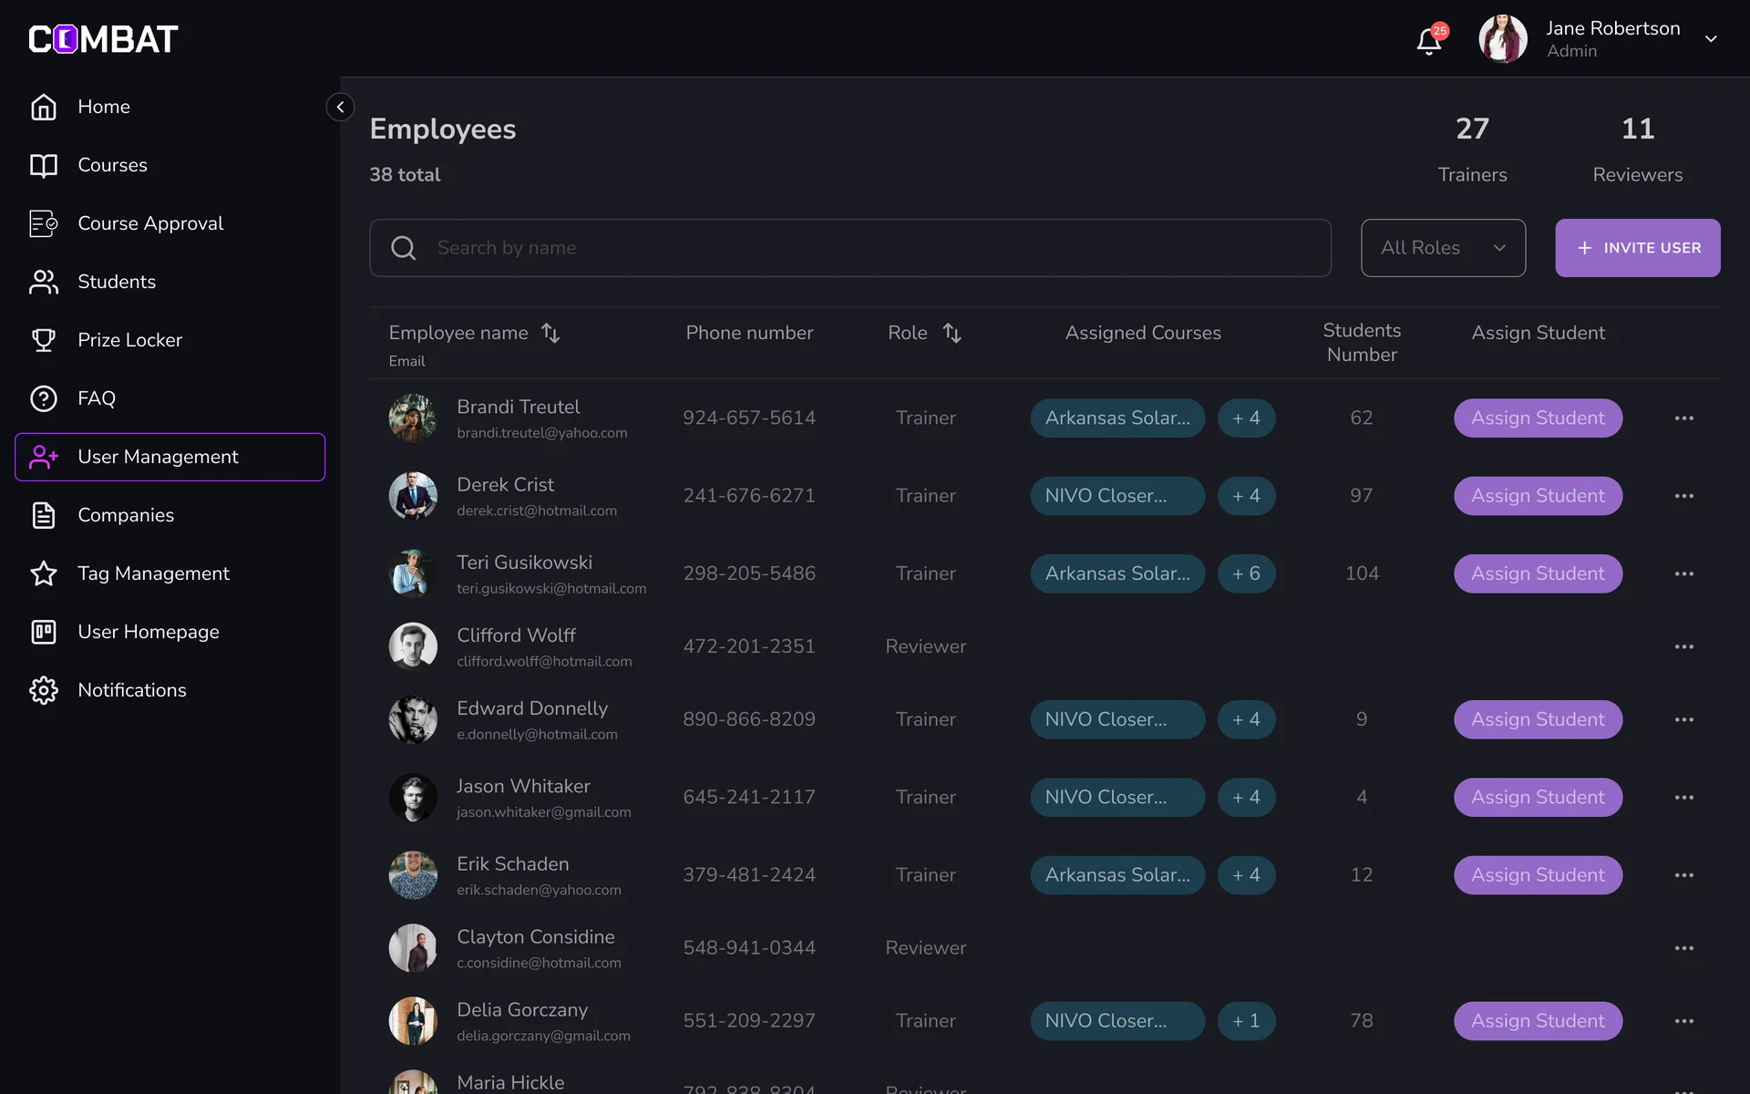Open the All Roles dropdown
Screen dimensions: 1750x1094
(1443, 248)
